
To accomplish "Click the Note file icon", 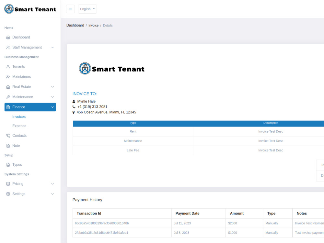I will coord(8,146).
